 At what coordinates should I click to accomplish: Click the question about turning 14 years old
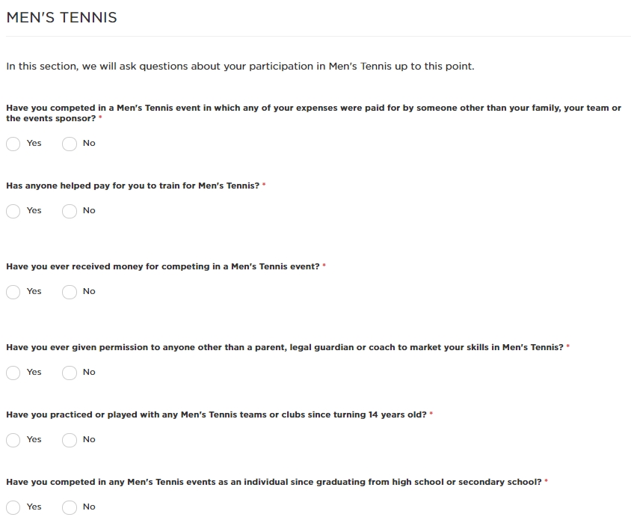(x=216, y=415)
